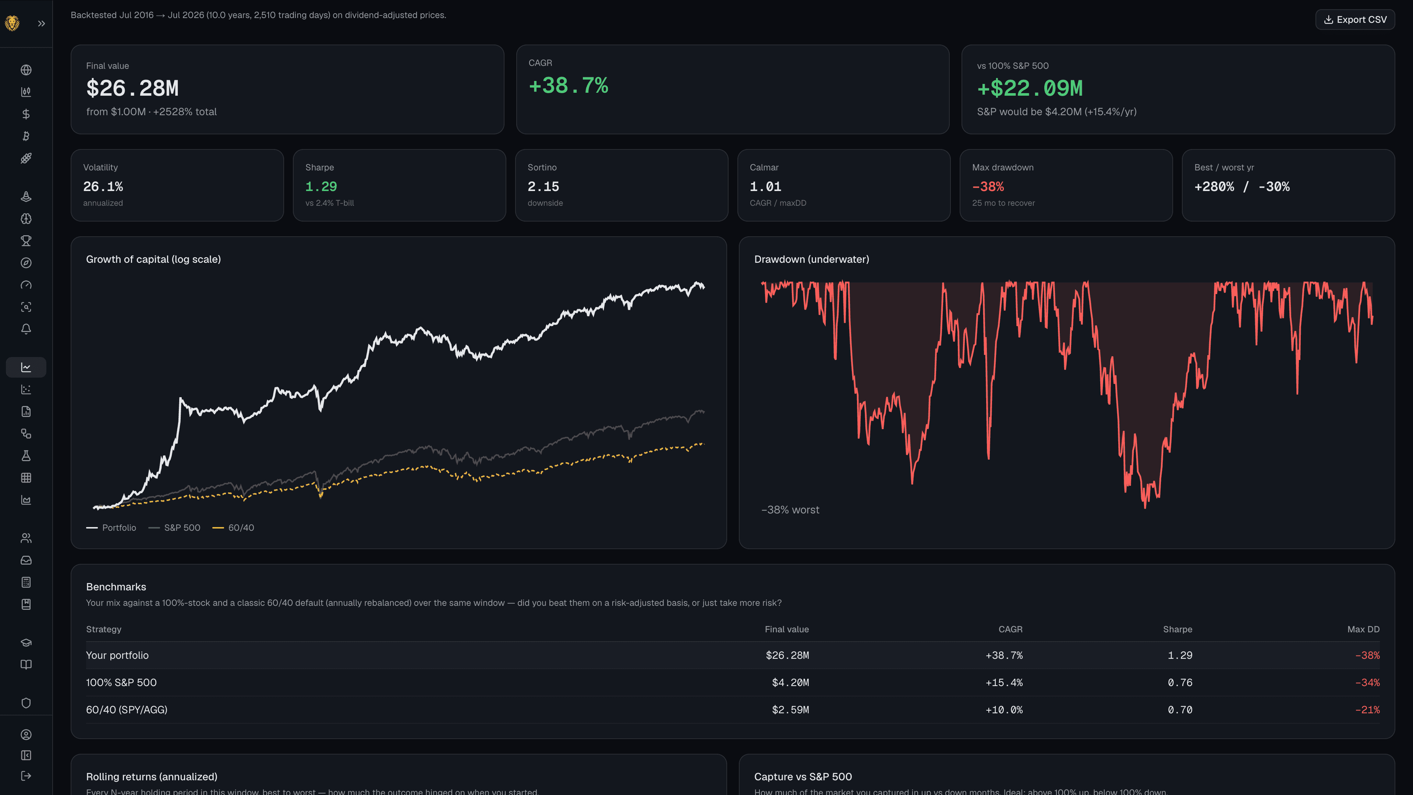This screenshot has height=795, width=1413.
Task: Click the 'Your portfolio' table row
Action: (733, 655)
